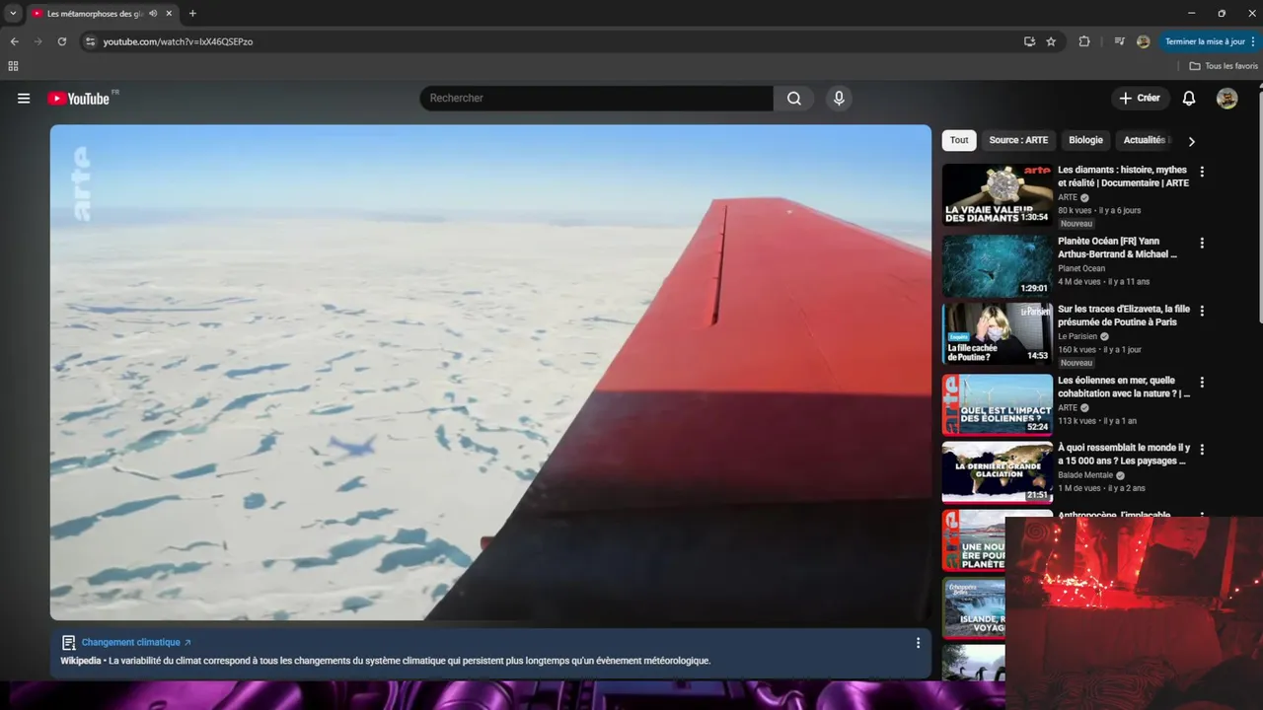Go back with the browser back arrow
This screenshot has height=710, width=1263.
[14, 41]
